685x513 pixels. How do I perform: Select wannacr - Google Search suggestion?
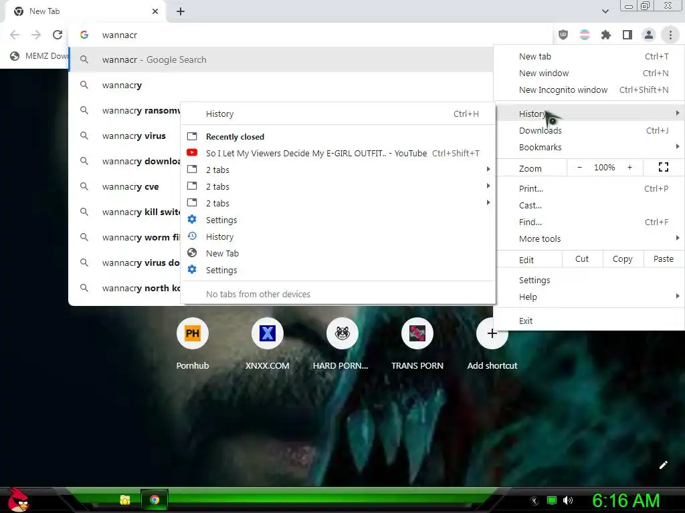(282, 59)
